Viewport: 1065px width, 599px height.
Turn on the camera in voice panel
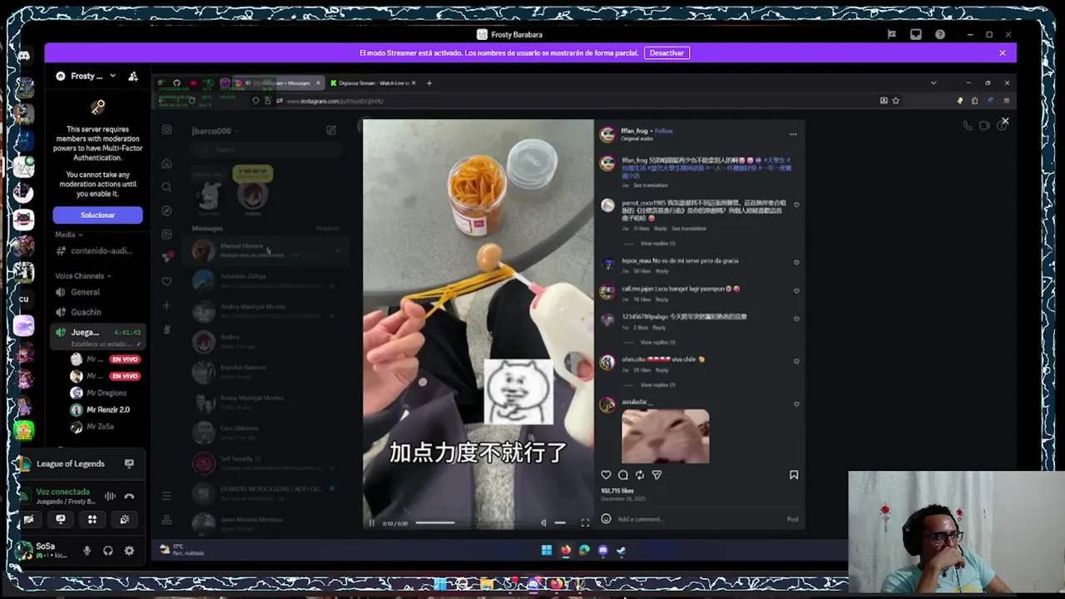point(28,519)
